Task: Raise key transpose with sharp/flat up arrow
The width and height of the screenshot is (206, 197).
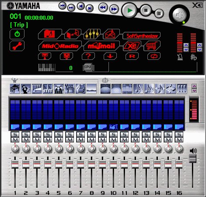Action: click(x=199, y=45)
